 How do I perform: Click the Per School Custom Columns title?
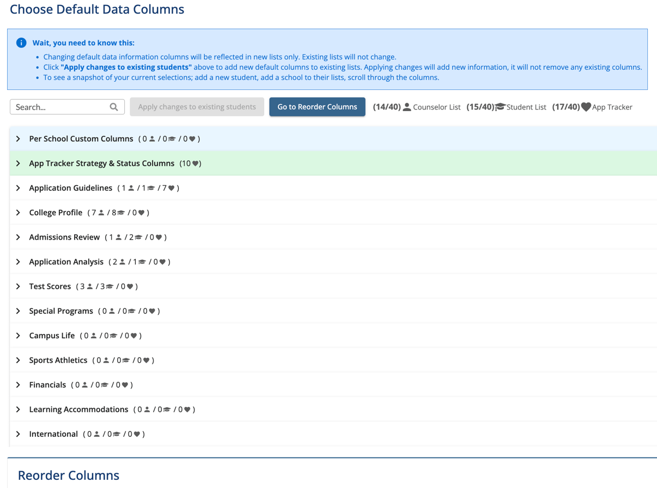(x=81, y=139)
